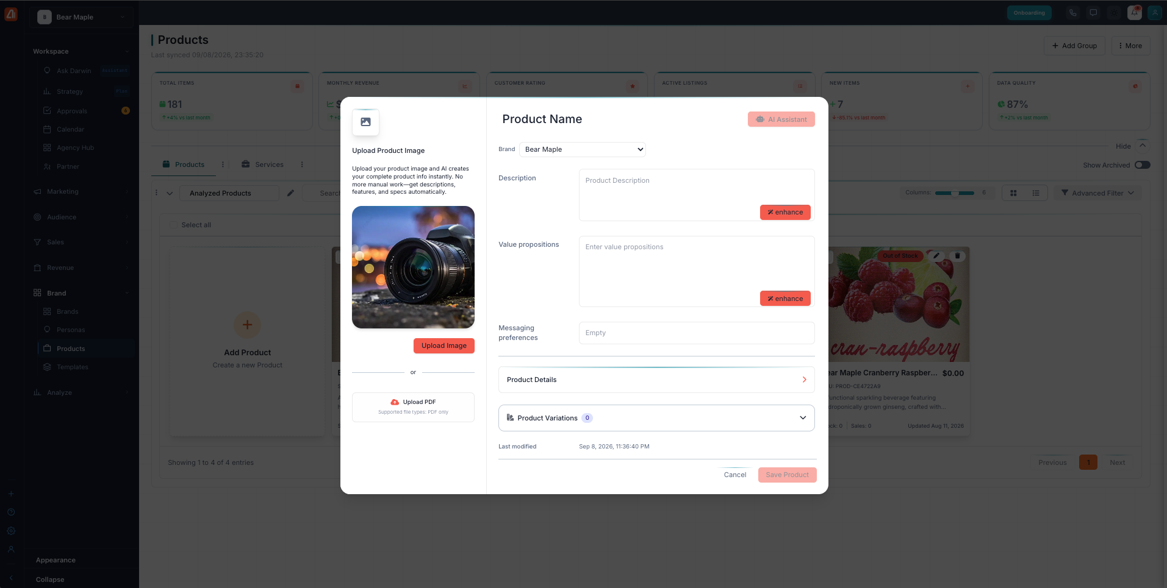Open Bear Maple workspace switcher
The height and width of the screenshot is (588, 1167).
(82, 17)
